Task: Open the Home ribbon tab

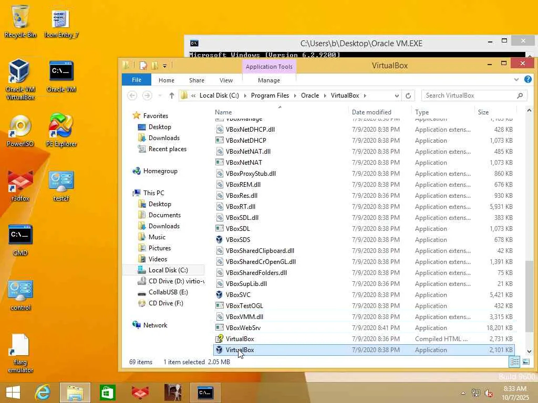Action: [167, 80]
